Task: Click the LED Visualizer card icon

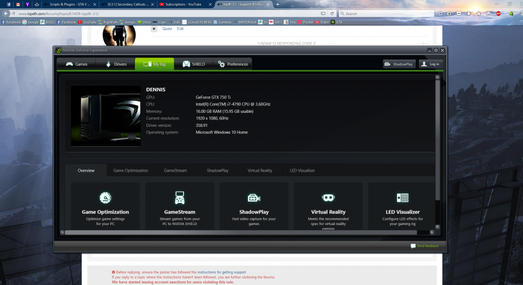Action: point(403,198)
